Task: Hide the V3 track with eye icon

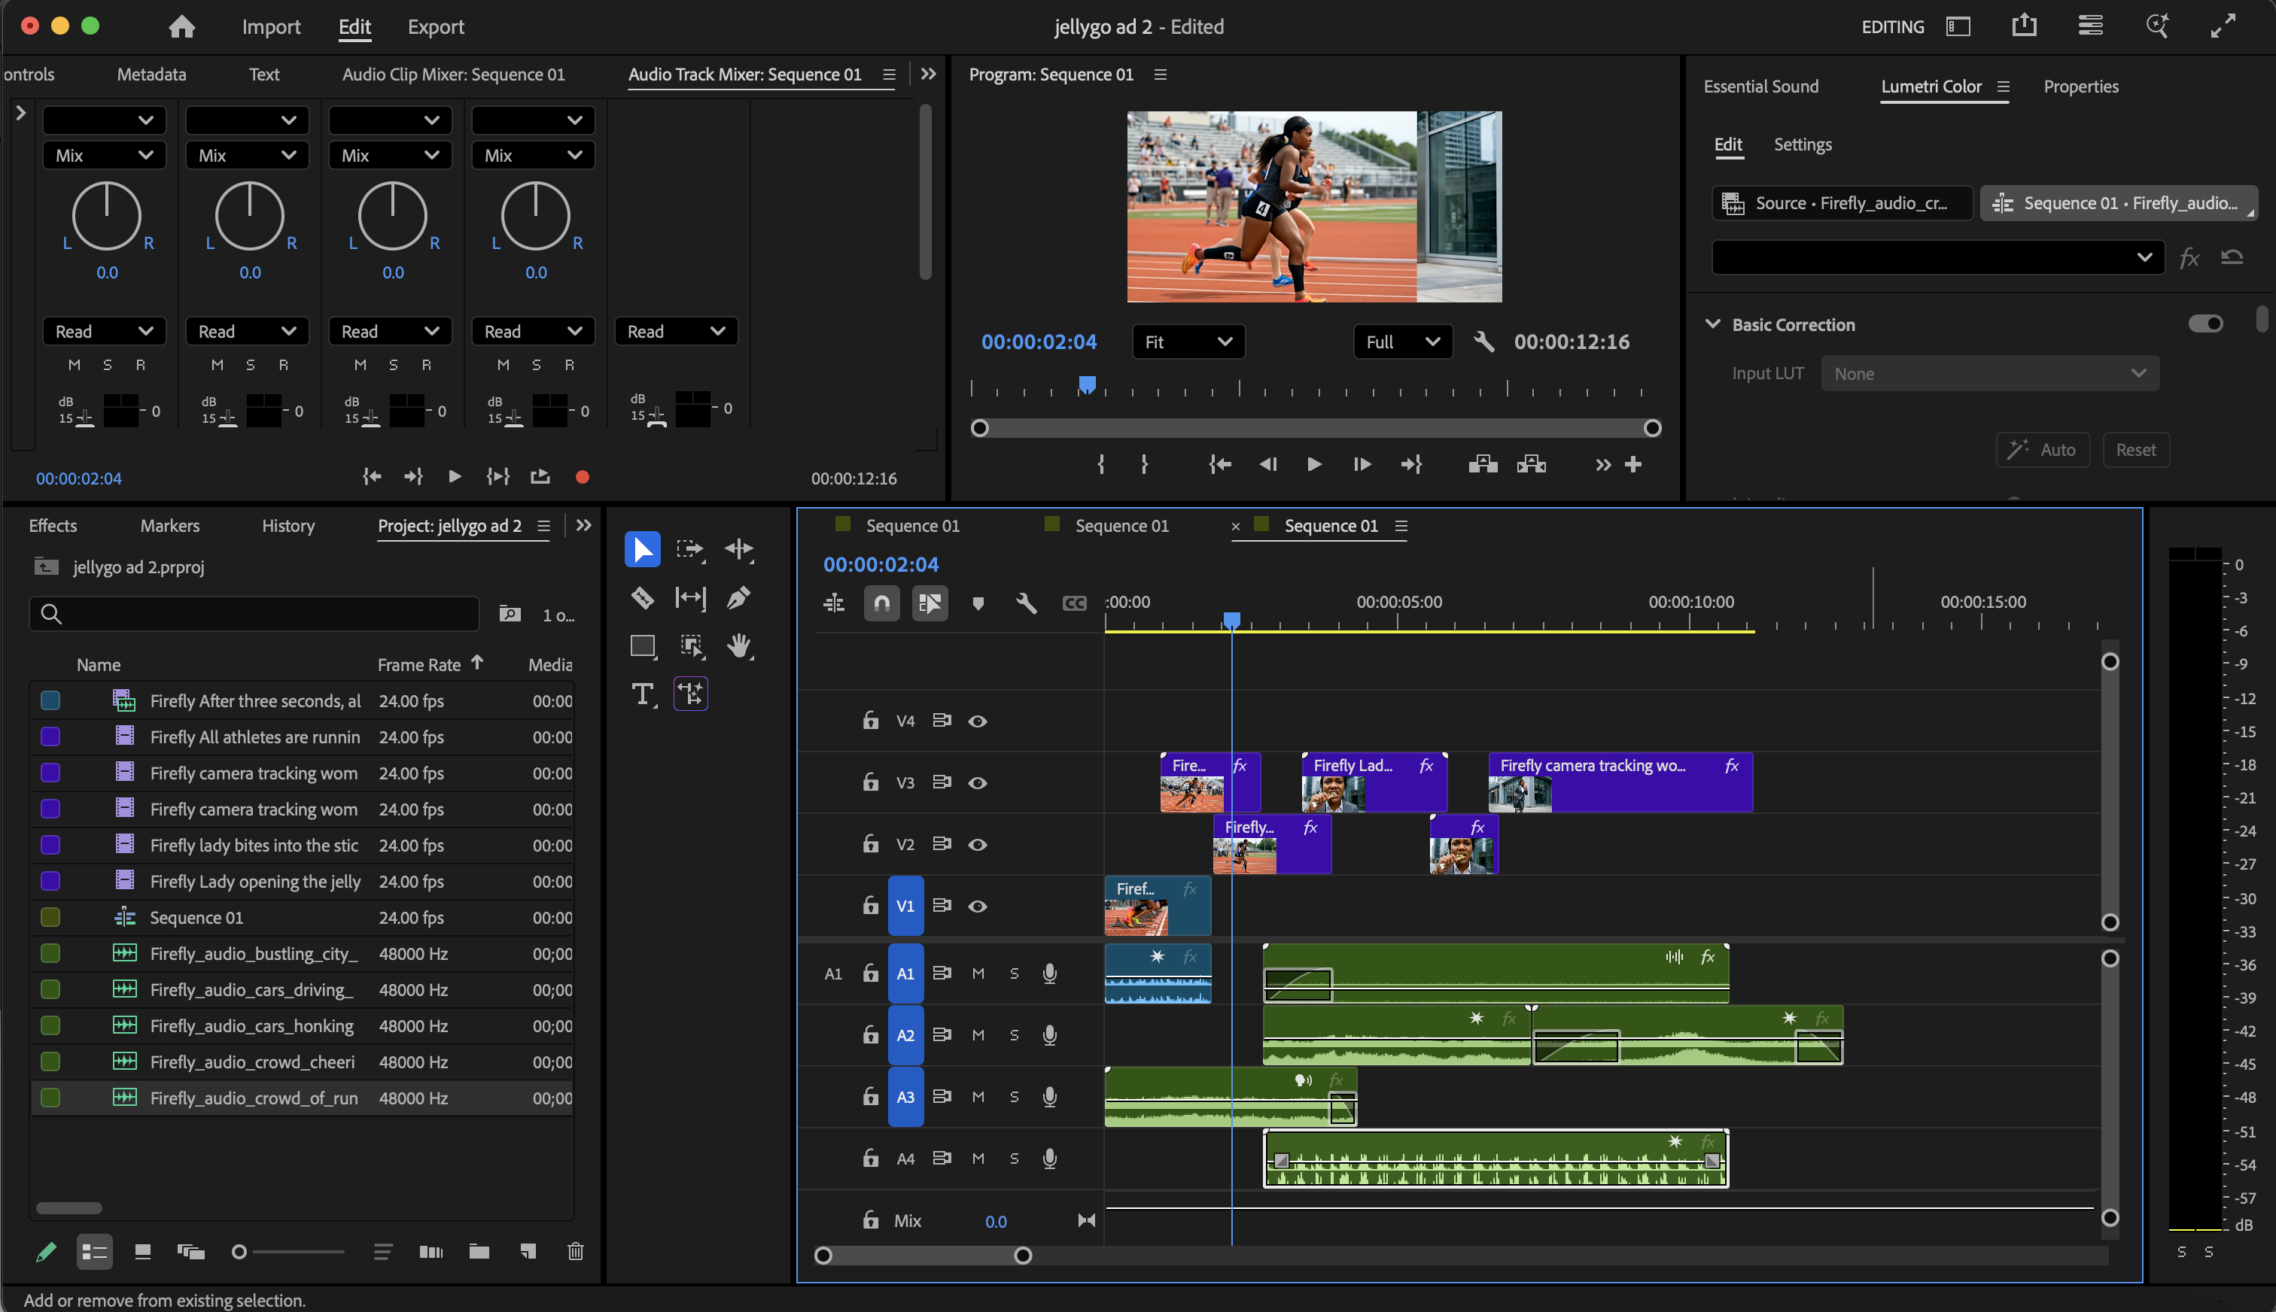Action: [977, 782]
